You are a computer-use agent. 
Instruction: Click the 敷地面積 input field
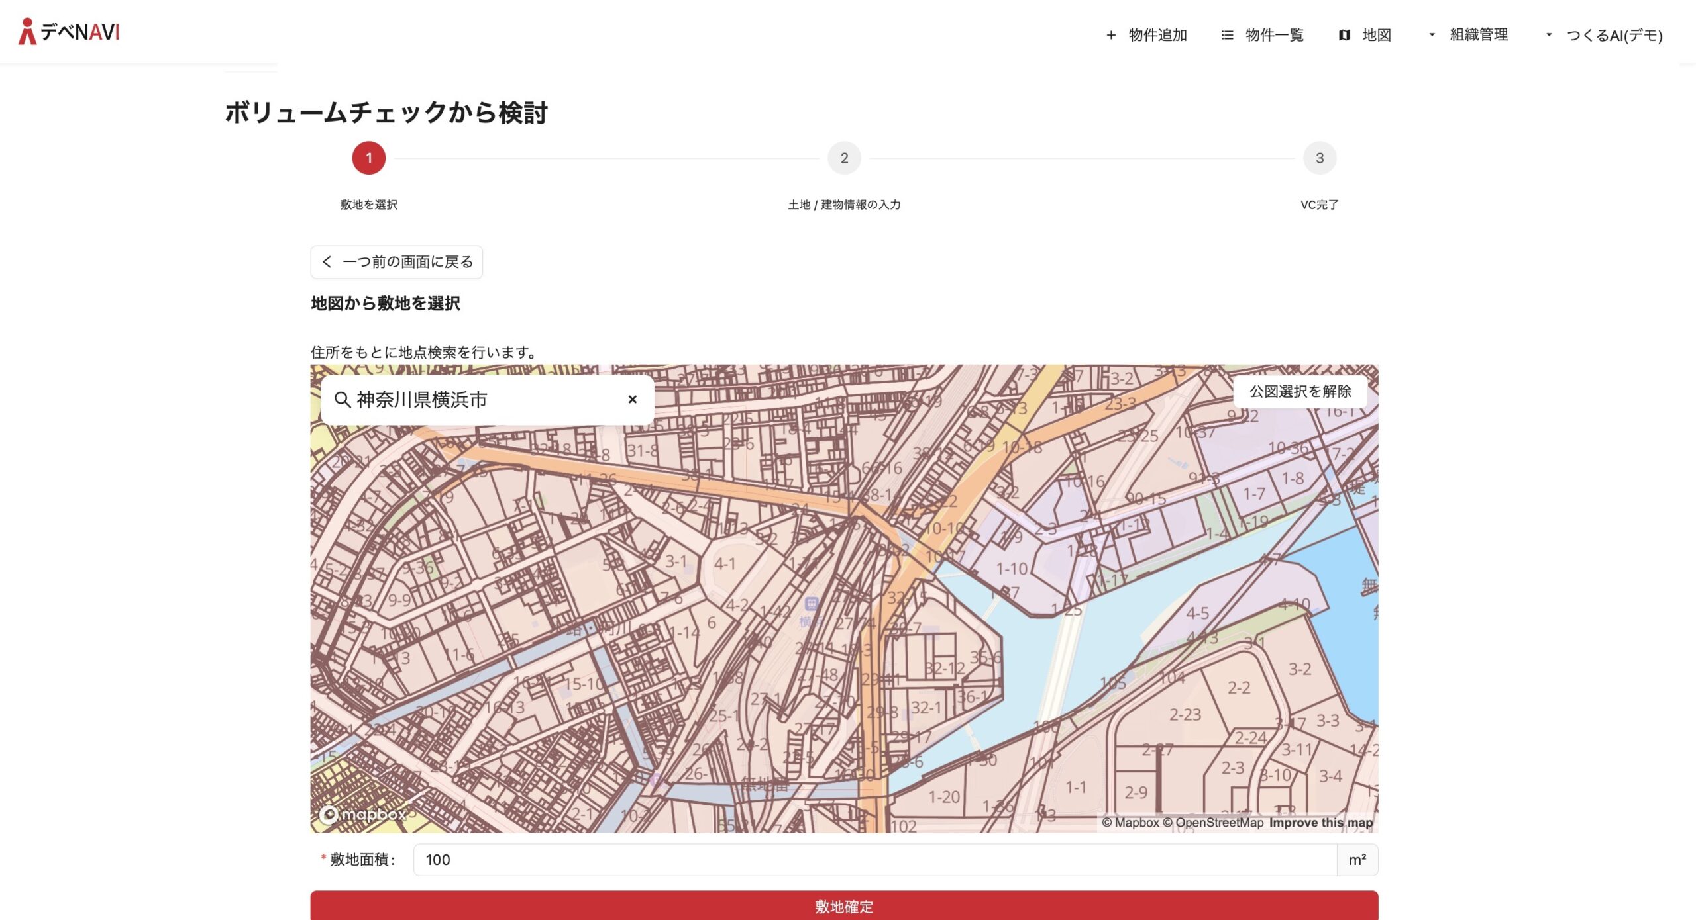tap(874, 860)
